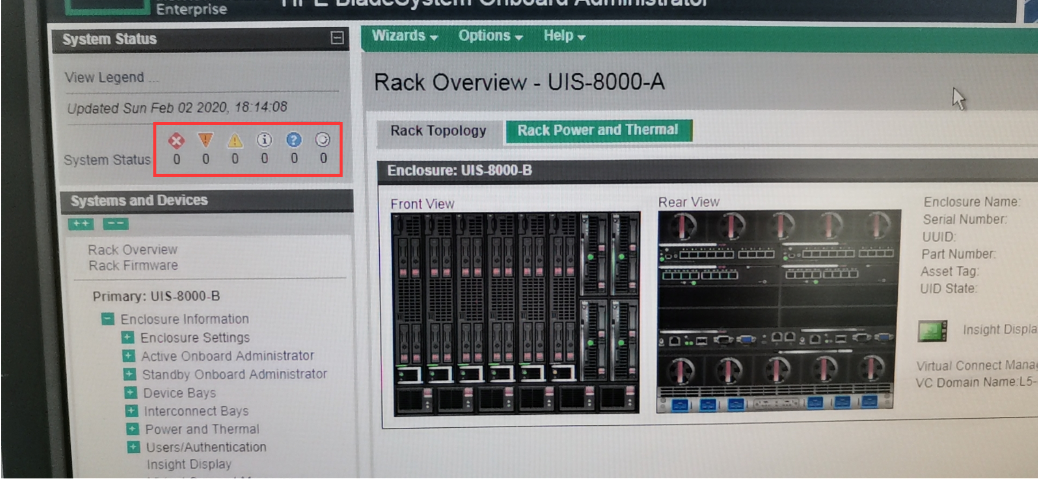The image size is (1039, 480).
Task: Click the red critical error status icon
Action: pos(176,140)
